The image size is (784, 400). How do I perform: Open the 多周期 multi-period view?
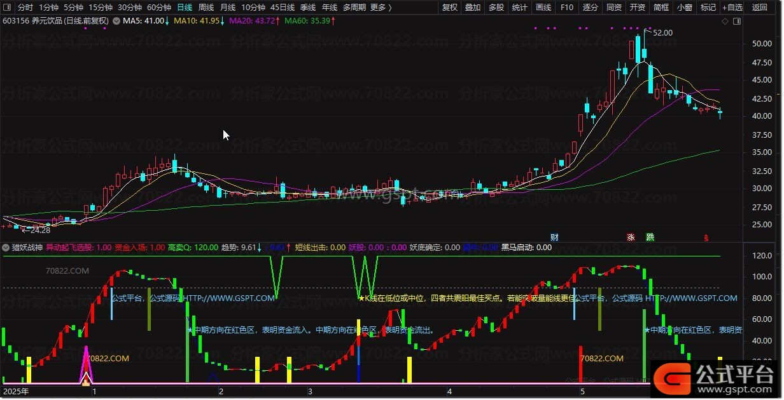click(x=354, y=8)
